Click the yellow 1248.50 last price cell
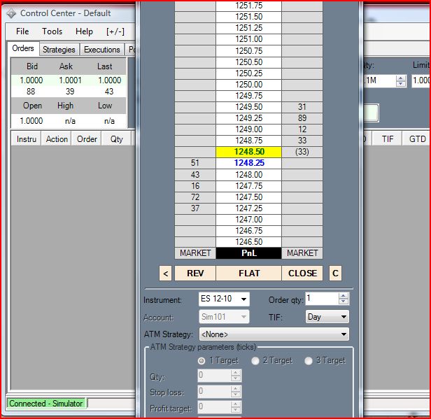Viewport: 431px width, 419px height. 249,152
